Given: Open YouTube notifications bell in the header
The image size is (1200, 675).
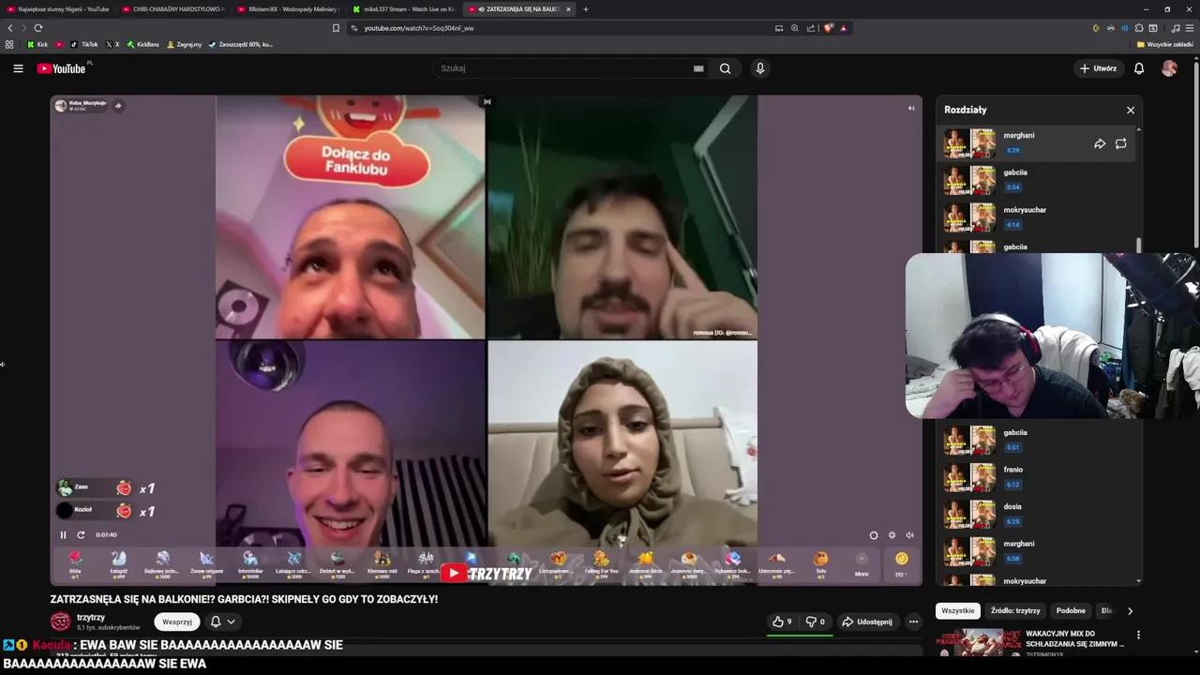Looking at the screenshot, I should click(1139, 68).
